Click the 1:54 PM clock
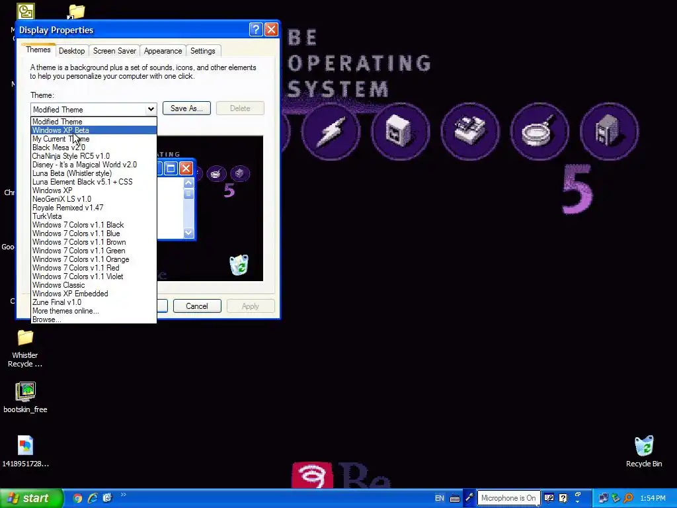Viewport: 677px width, 508px height. tap(653, 498)
